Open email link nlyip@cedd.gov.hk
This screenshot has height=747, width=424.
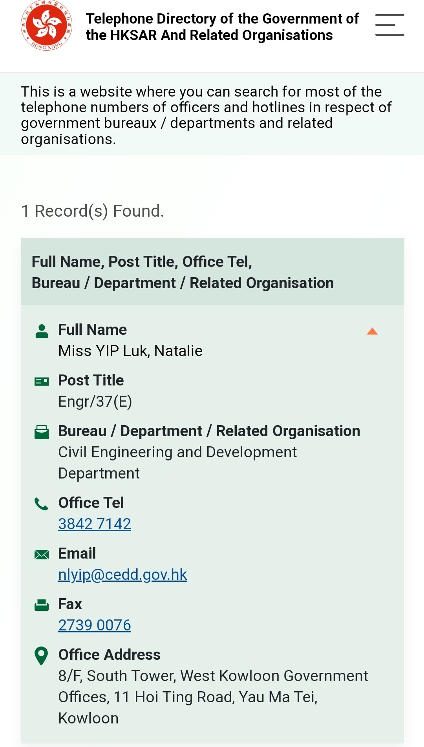pos(122,575)
